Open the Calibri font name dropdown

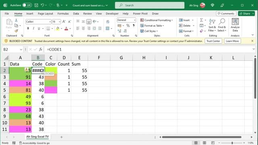click(x=50, y=22)
